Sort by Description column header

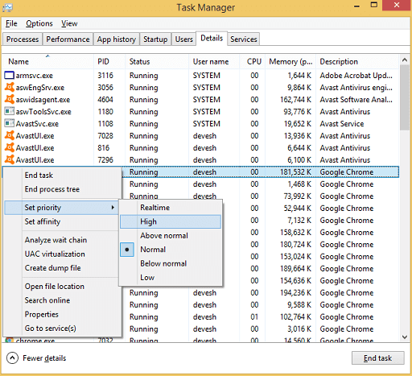pos(357,61)
